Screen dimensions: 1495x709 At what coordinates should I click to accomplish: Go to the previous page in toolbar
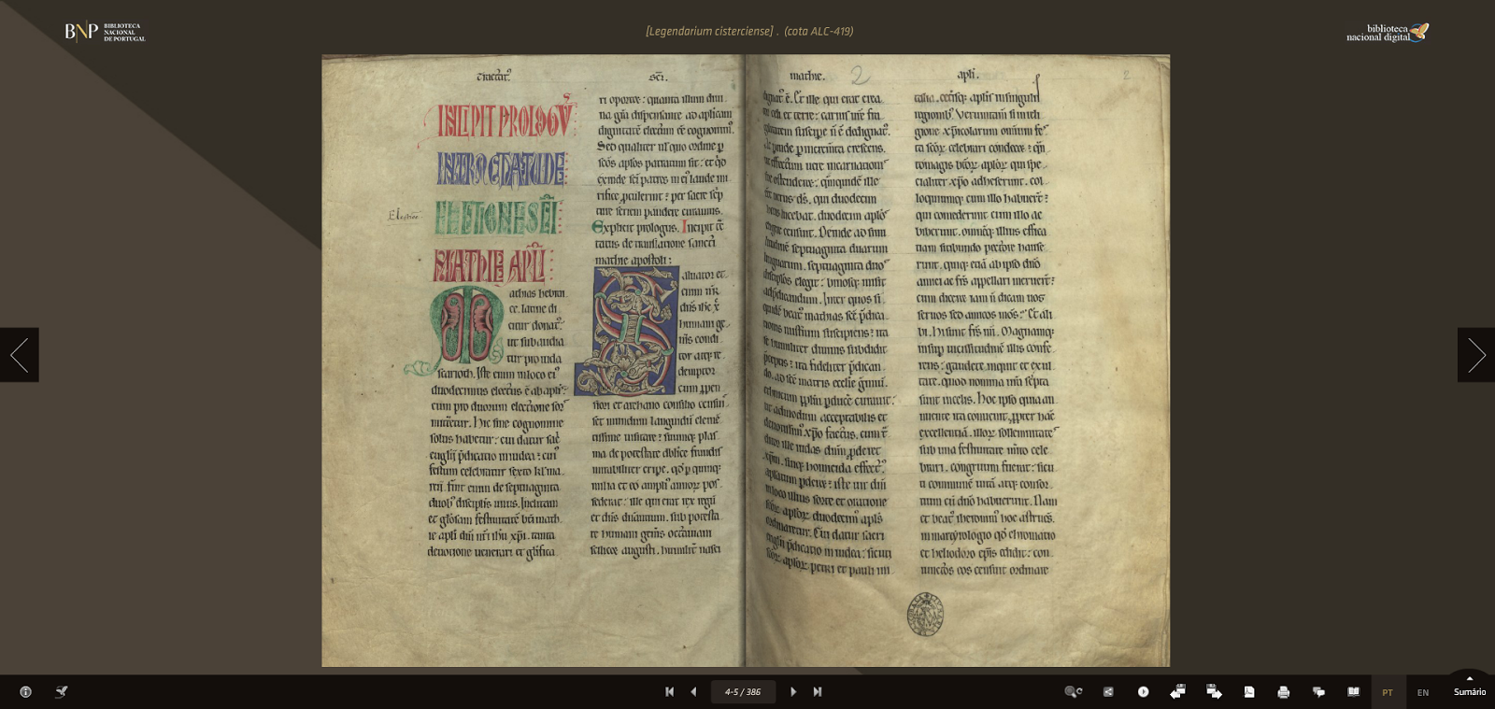693,692
